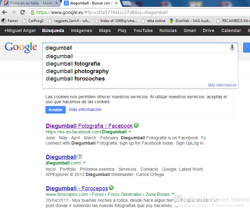Click the green verified badge next to Forocepos result
Viewport: 250px width, 208px height.
(x=111, y=188)
